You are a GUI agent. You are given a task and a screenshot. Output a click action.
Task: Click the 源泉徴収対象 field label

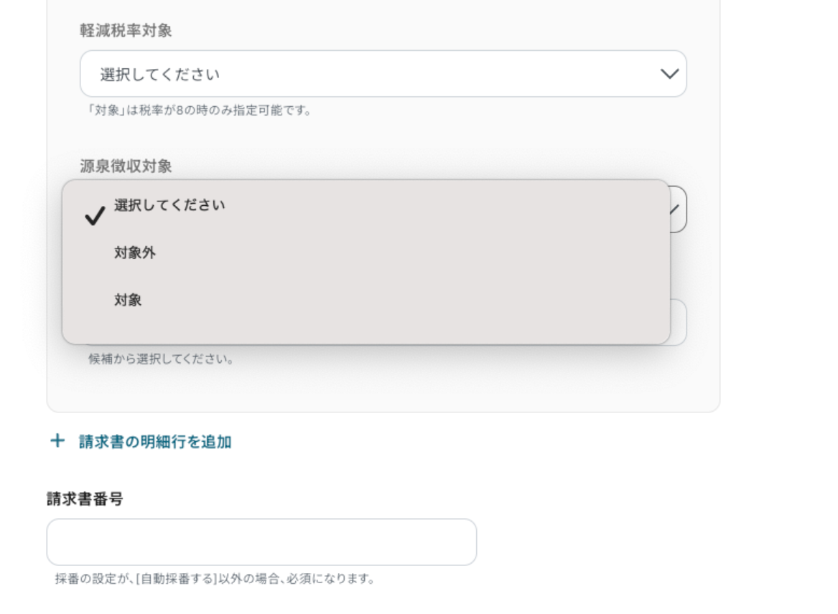126,166
